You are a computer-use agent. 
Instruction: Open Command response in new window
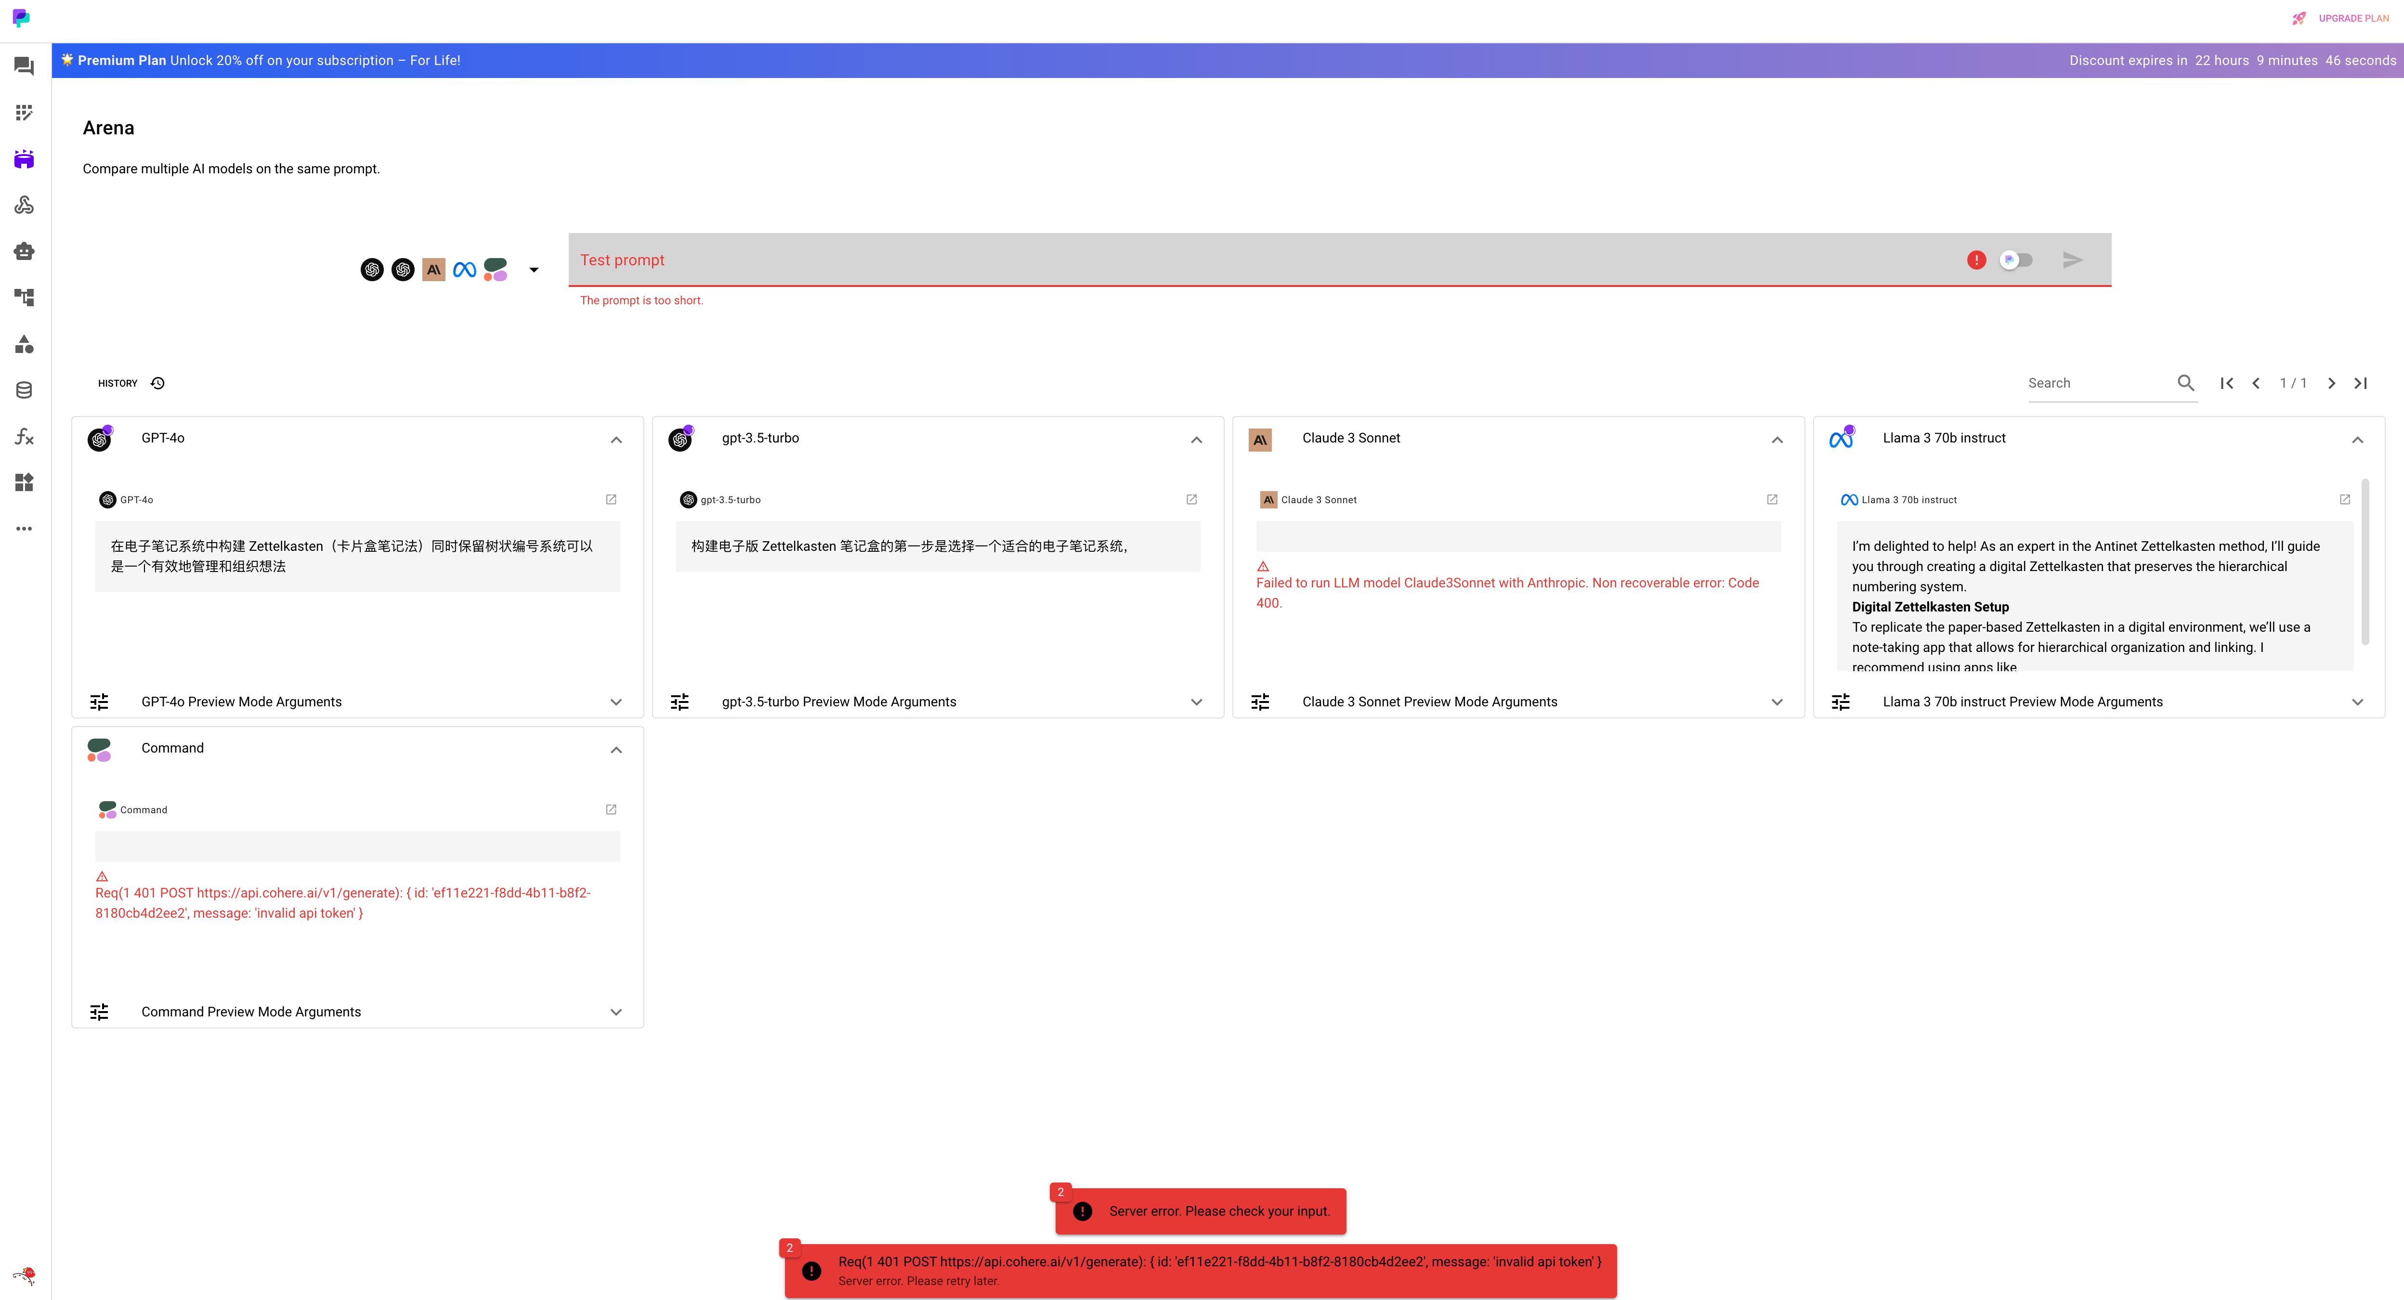click(611, 809)
